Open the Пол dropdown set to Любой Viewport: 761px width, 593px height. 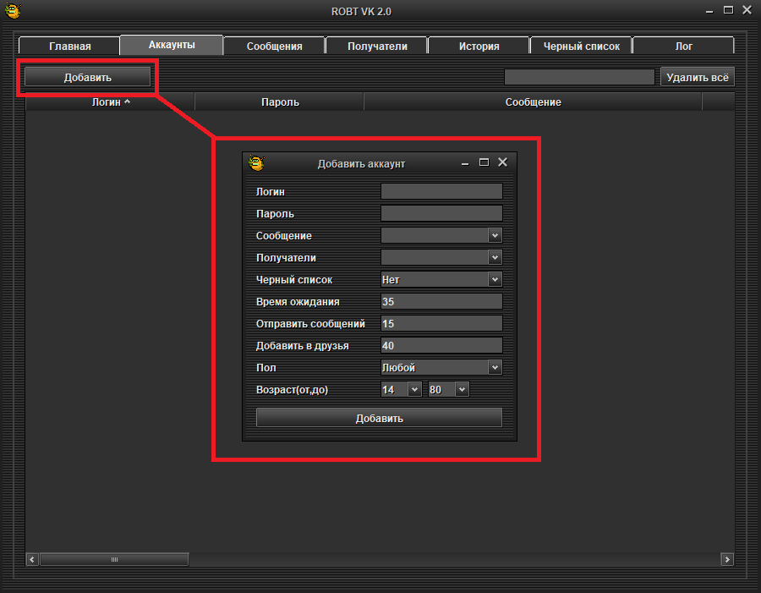[x=495, y=368]
